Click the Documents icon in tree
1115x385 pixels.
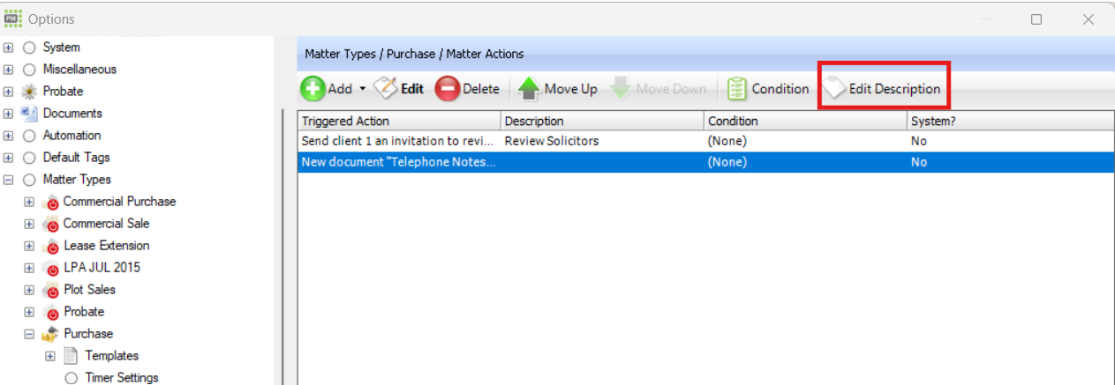coord(29,114)
